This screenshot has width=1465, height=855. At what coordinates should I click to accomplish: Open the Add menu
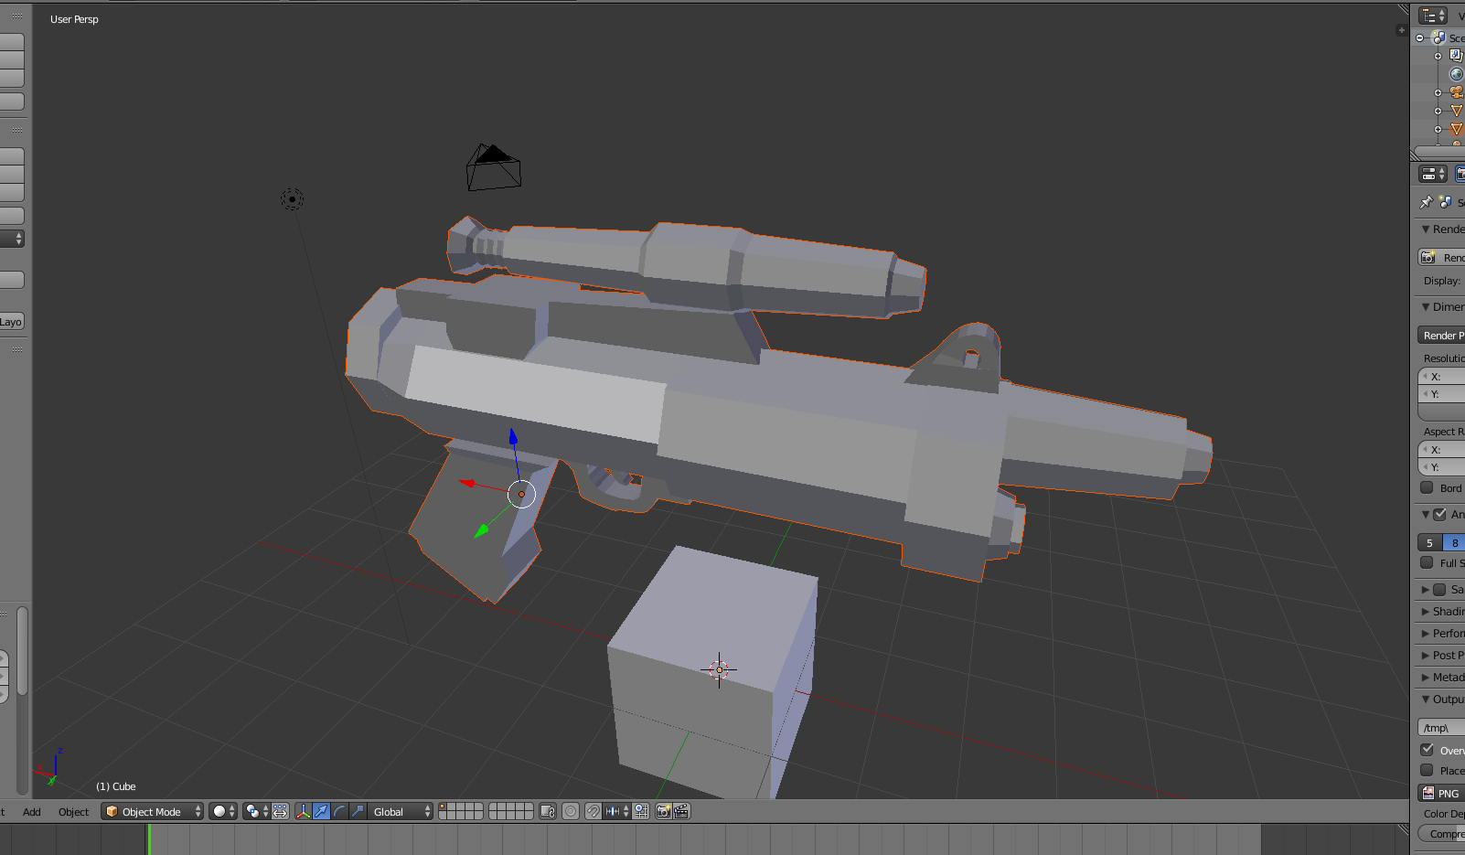(x=32, y=811)
